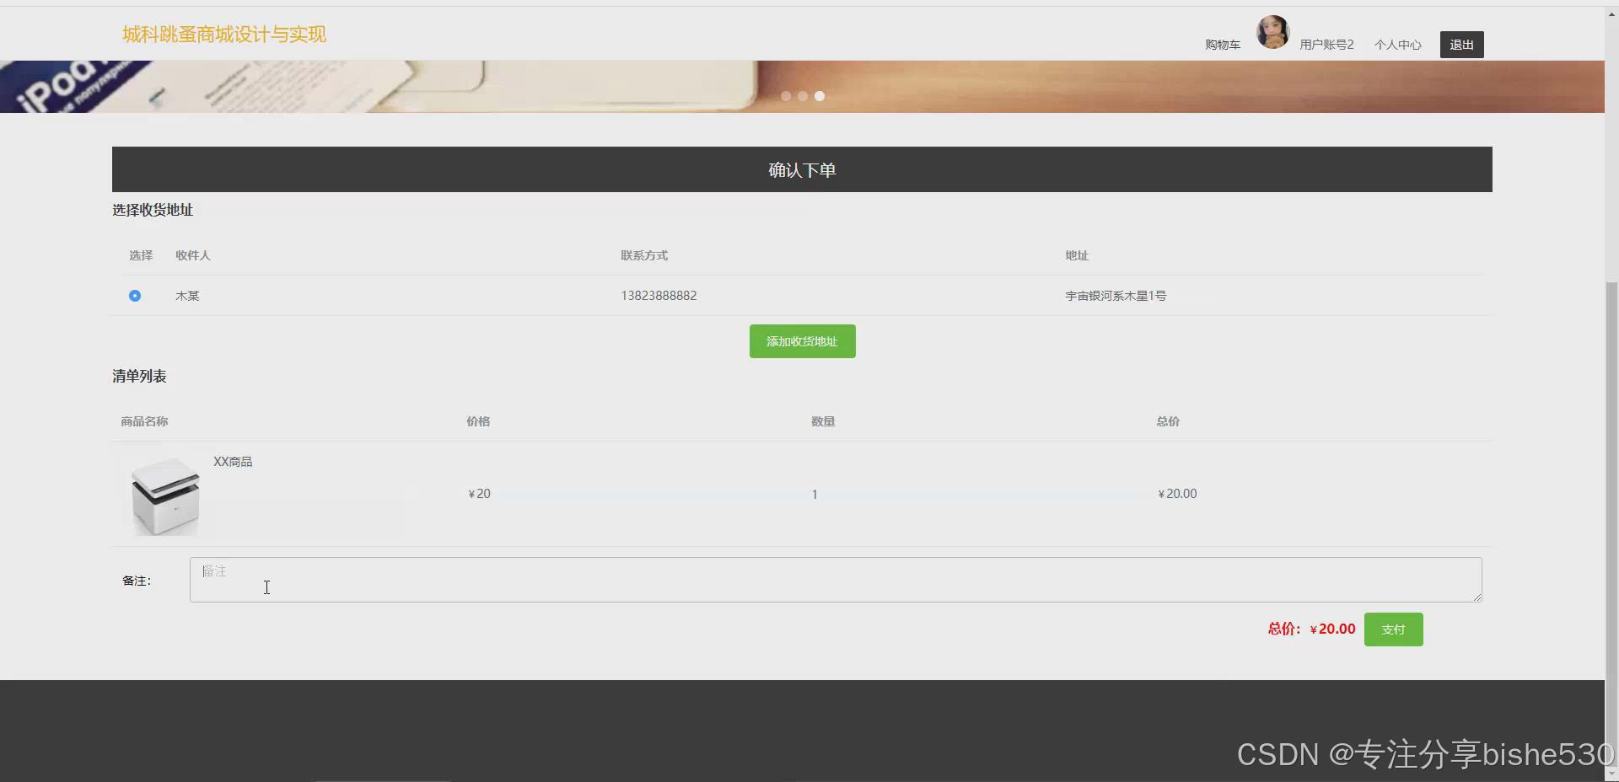This screenshot has width=1619, height=782.
Task: Open the 购物车 shopping cart link
Action: click(1222, 45)
